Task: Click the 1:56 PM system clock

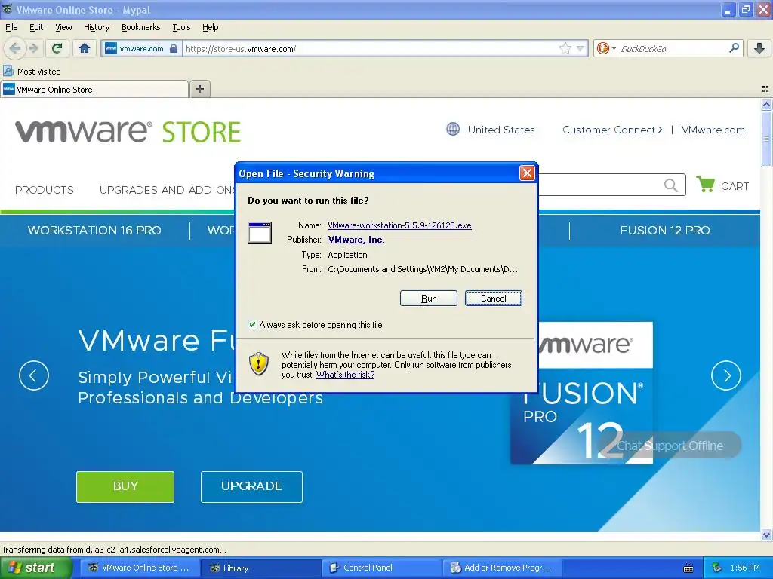Action: 745,568
